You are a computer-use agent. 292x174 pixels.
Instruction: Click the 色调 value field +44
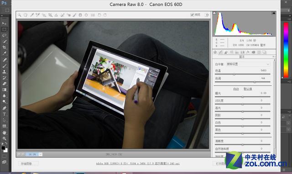pyautogui.click(x=265, y=79)
